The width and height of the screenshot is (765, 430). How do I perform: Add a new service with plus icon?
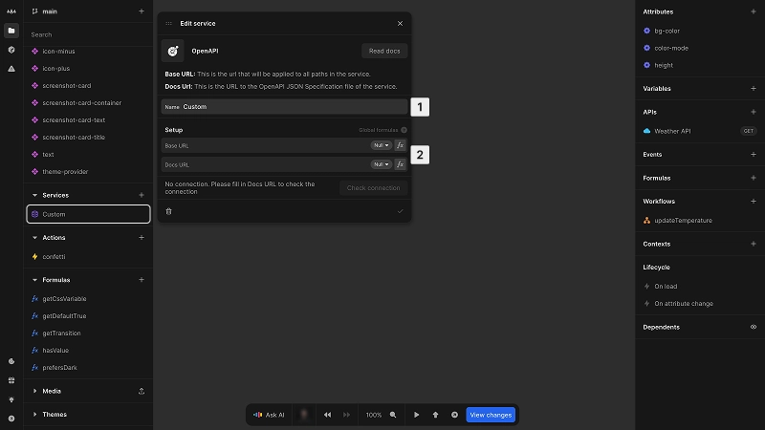coord(142,195)
